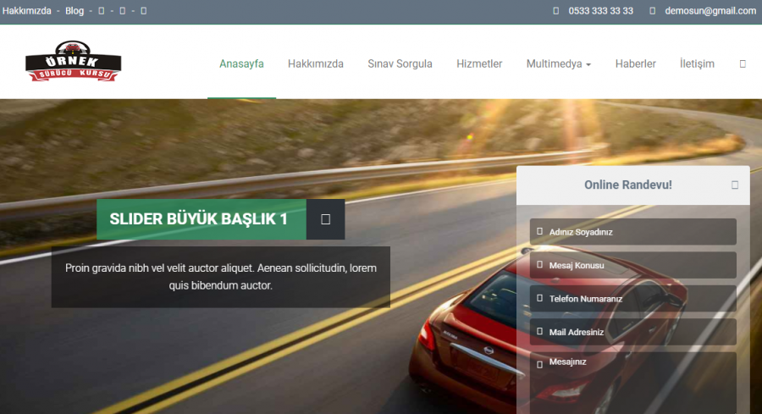Click the icon after İletişim in main navigation
This screenshot has width=762, height=414.
point(743,63)
